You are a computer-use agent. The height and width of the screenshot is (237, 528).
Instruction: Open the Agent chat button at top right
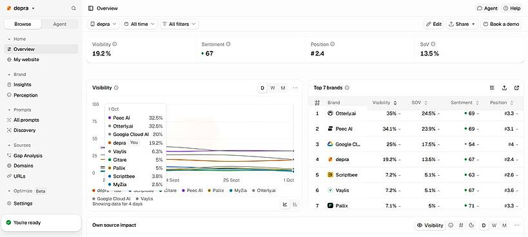point(487,8)
